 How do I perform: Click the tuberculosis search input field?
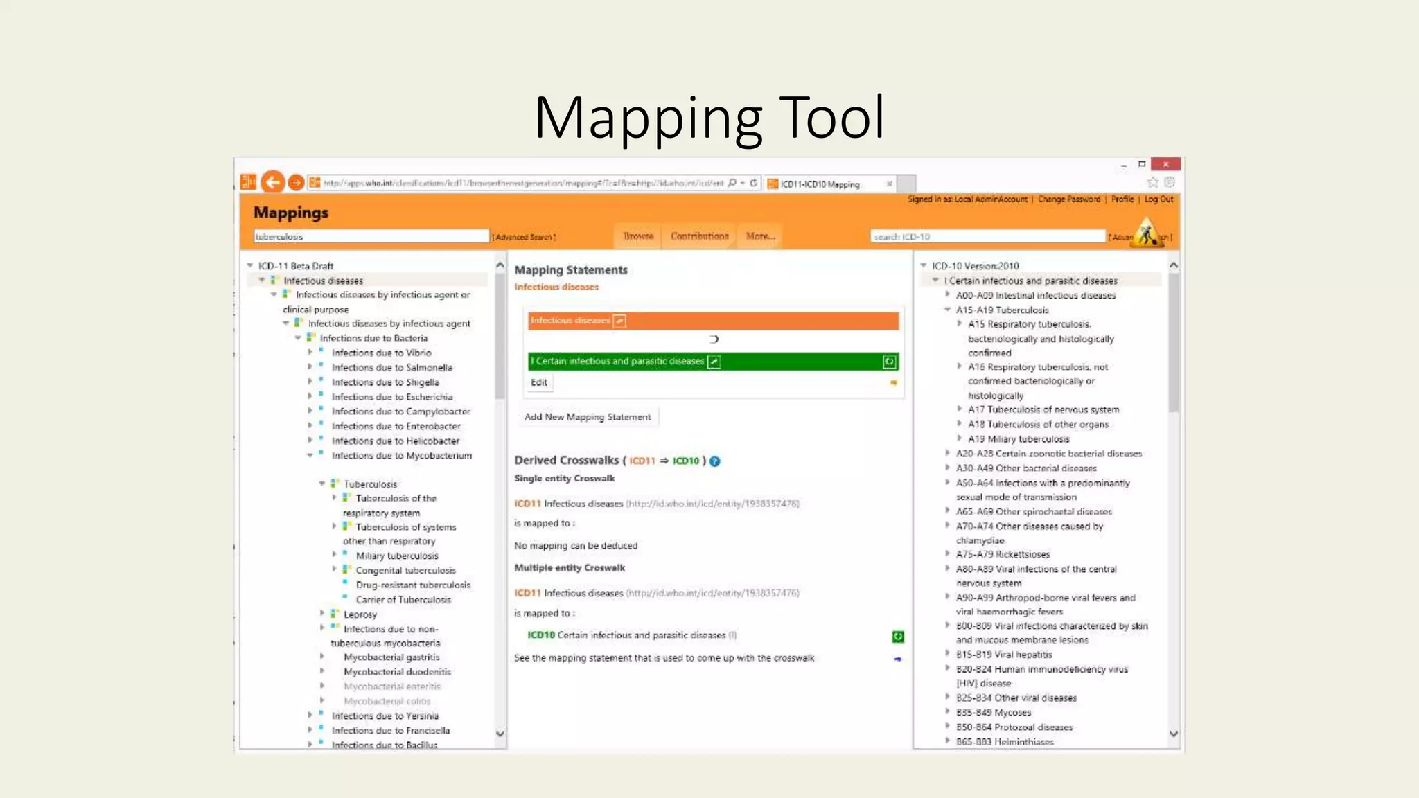[371, 236]
